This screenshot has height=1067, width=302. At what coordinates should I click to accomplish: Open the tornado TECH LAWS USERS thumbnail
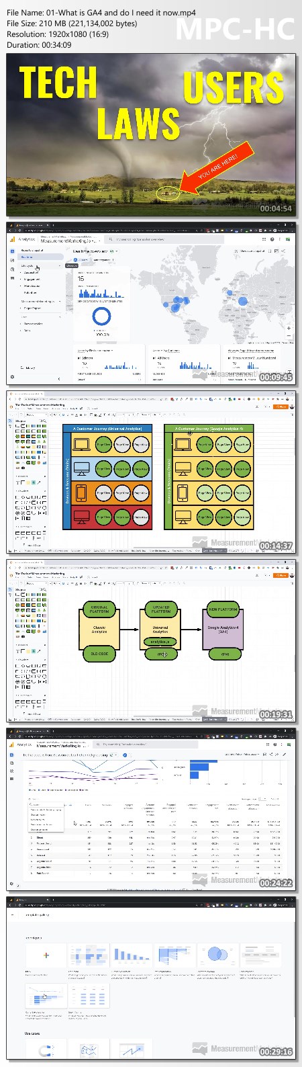(x=151, y=135)
